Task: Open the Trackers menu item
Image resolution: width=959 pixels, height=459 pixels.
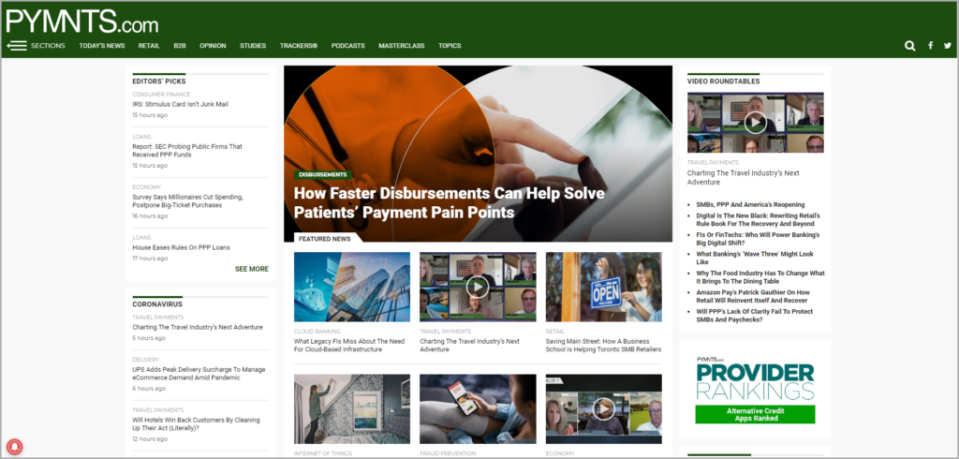Action: (299, 46)
